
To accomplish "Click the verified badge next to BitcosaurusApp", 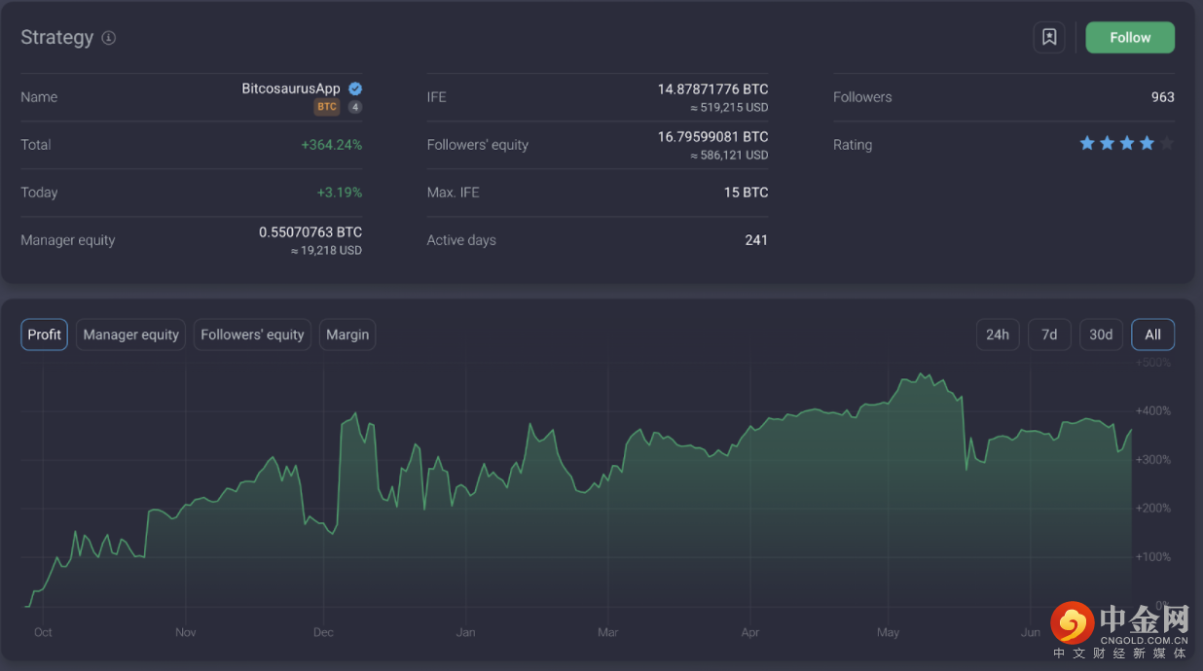I will coord(355,88).
